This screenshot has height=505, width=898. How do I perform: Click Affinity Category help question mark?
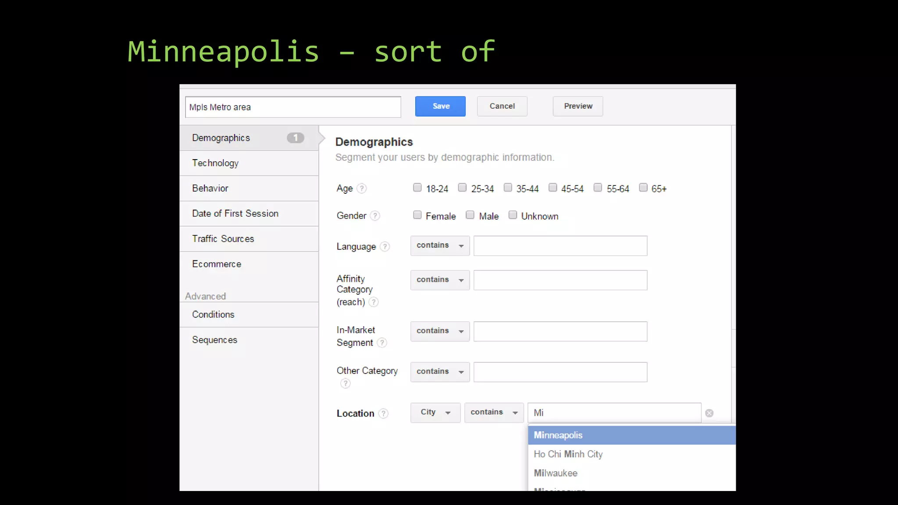pyautogui.click(x=373, y=302)
